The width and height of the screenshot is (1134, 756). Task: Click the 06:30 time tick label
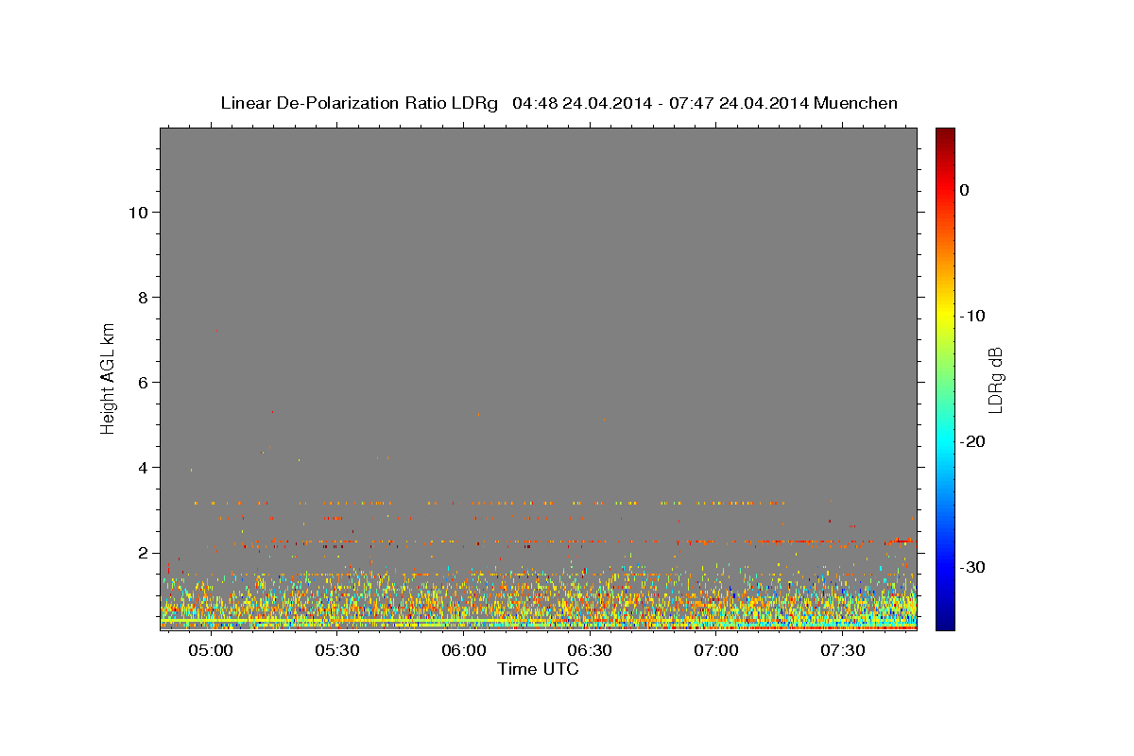point(591,650)
